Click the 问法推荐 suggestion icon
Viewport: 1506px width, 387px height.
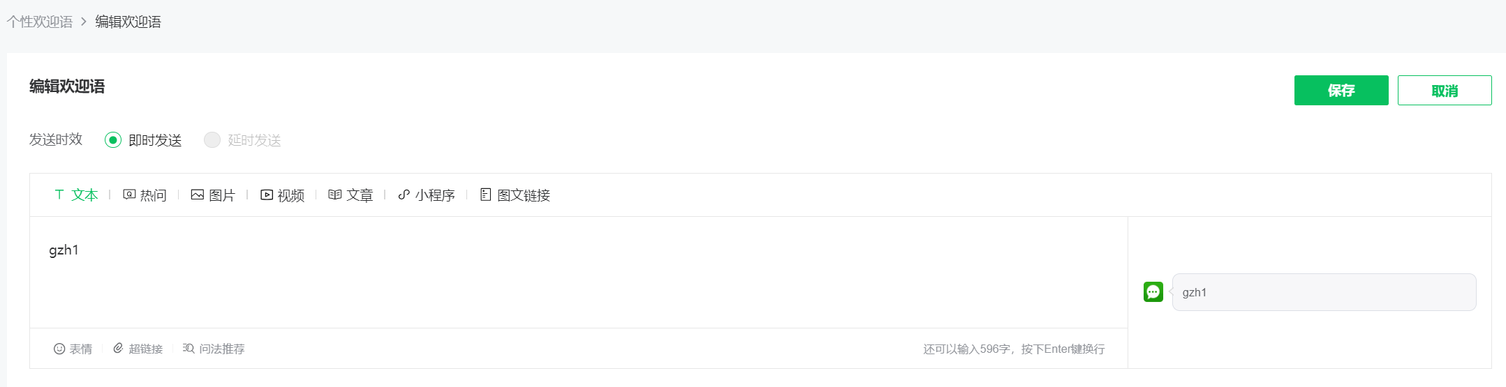pyautogui.click(x=189, y=348)
